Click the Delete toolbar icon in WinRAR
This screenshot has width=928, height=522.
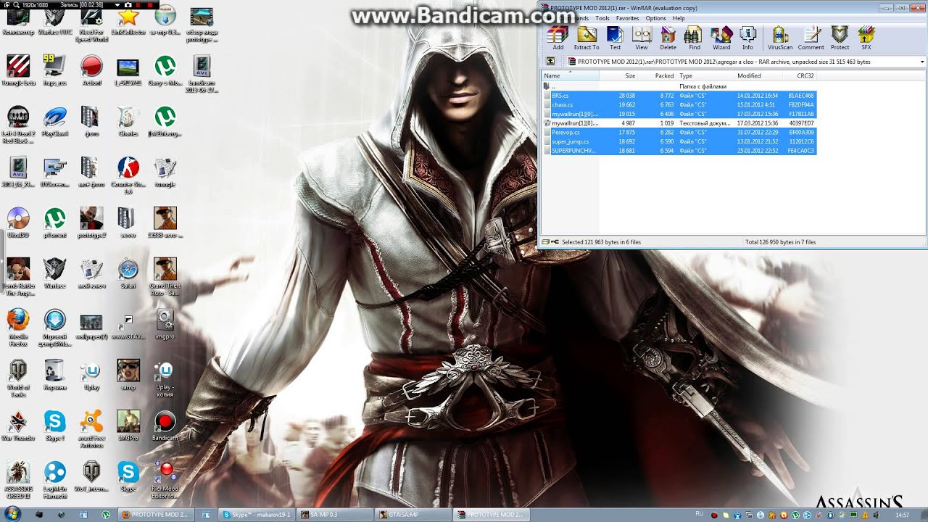[x=668, y=38]
